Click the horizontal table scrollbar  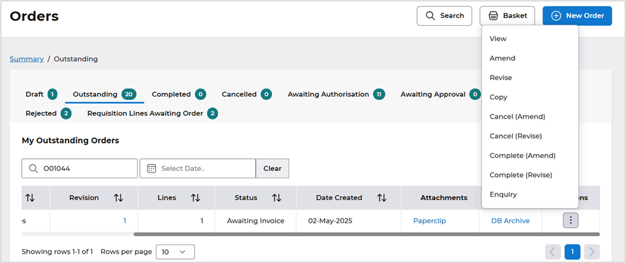tap(367, 235)
